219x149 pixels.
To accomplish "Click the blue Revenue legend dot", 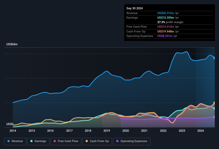I will click(9, 141).
